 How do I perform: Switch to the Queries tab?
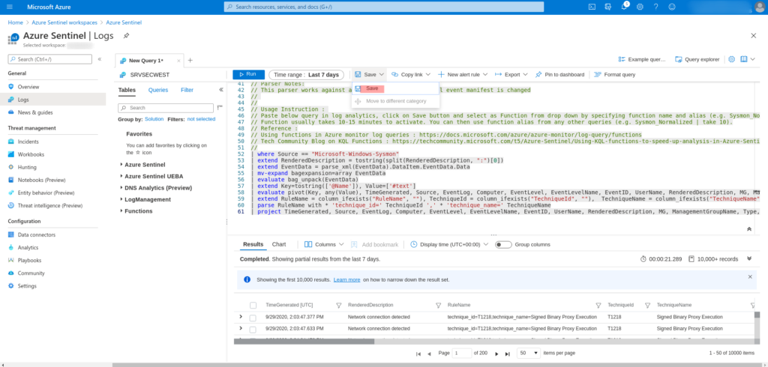pos(158,90)
